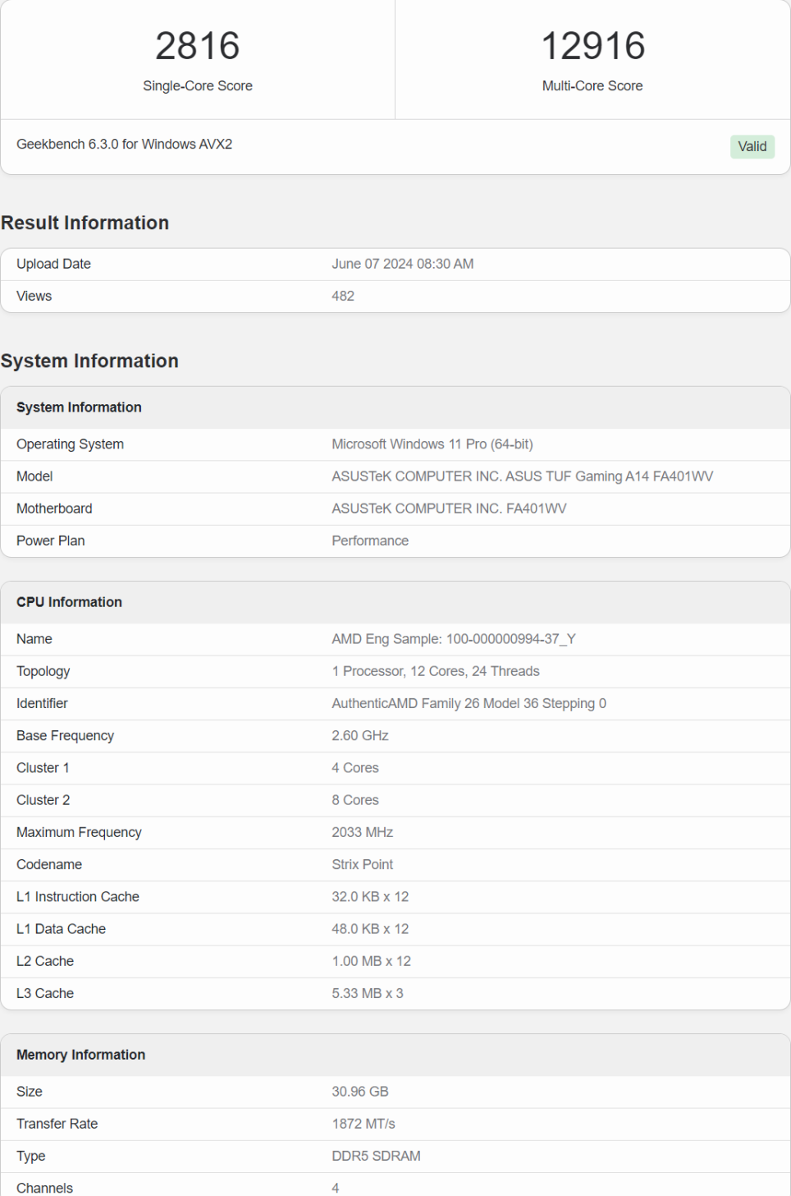The width and height of the screenshot is (791, 1196).
Task: Click the upload date value June 07 2024
Action: point(402,264)
